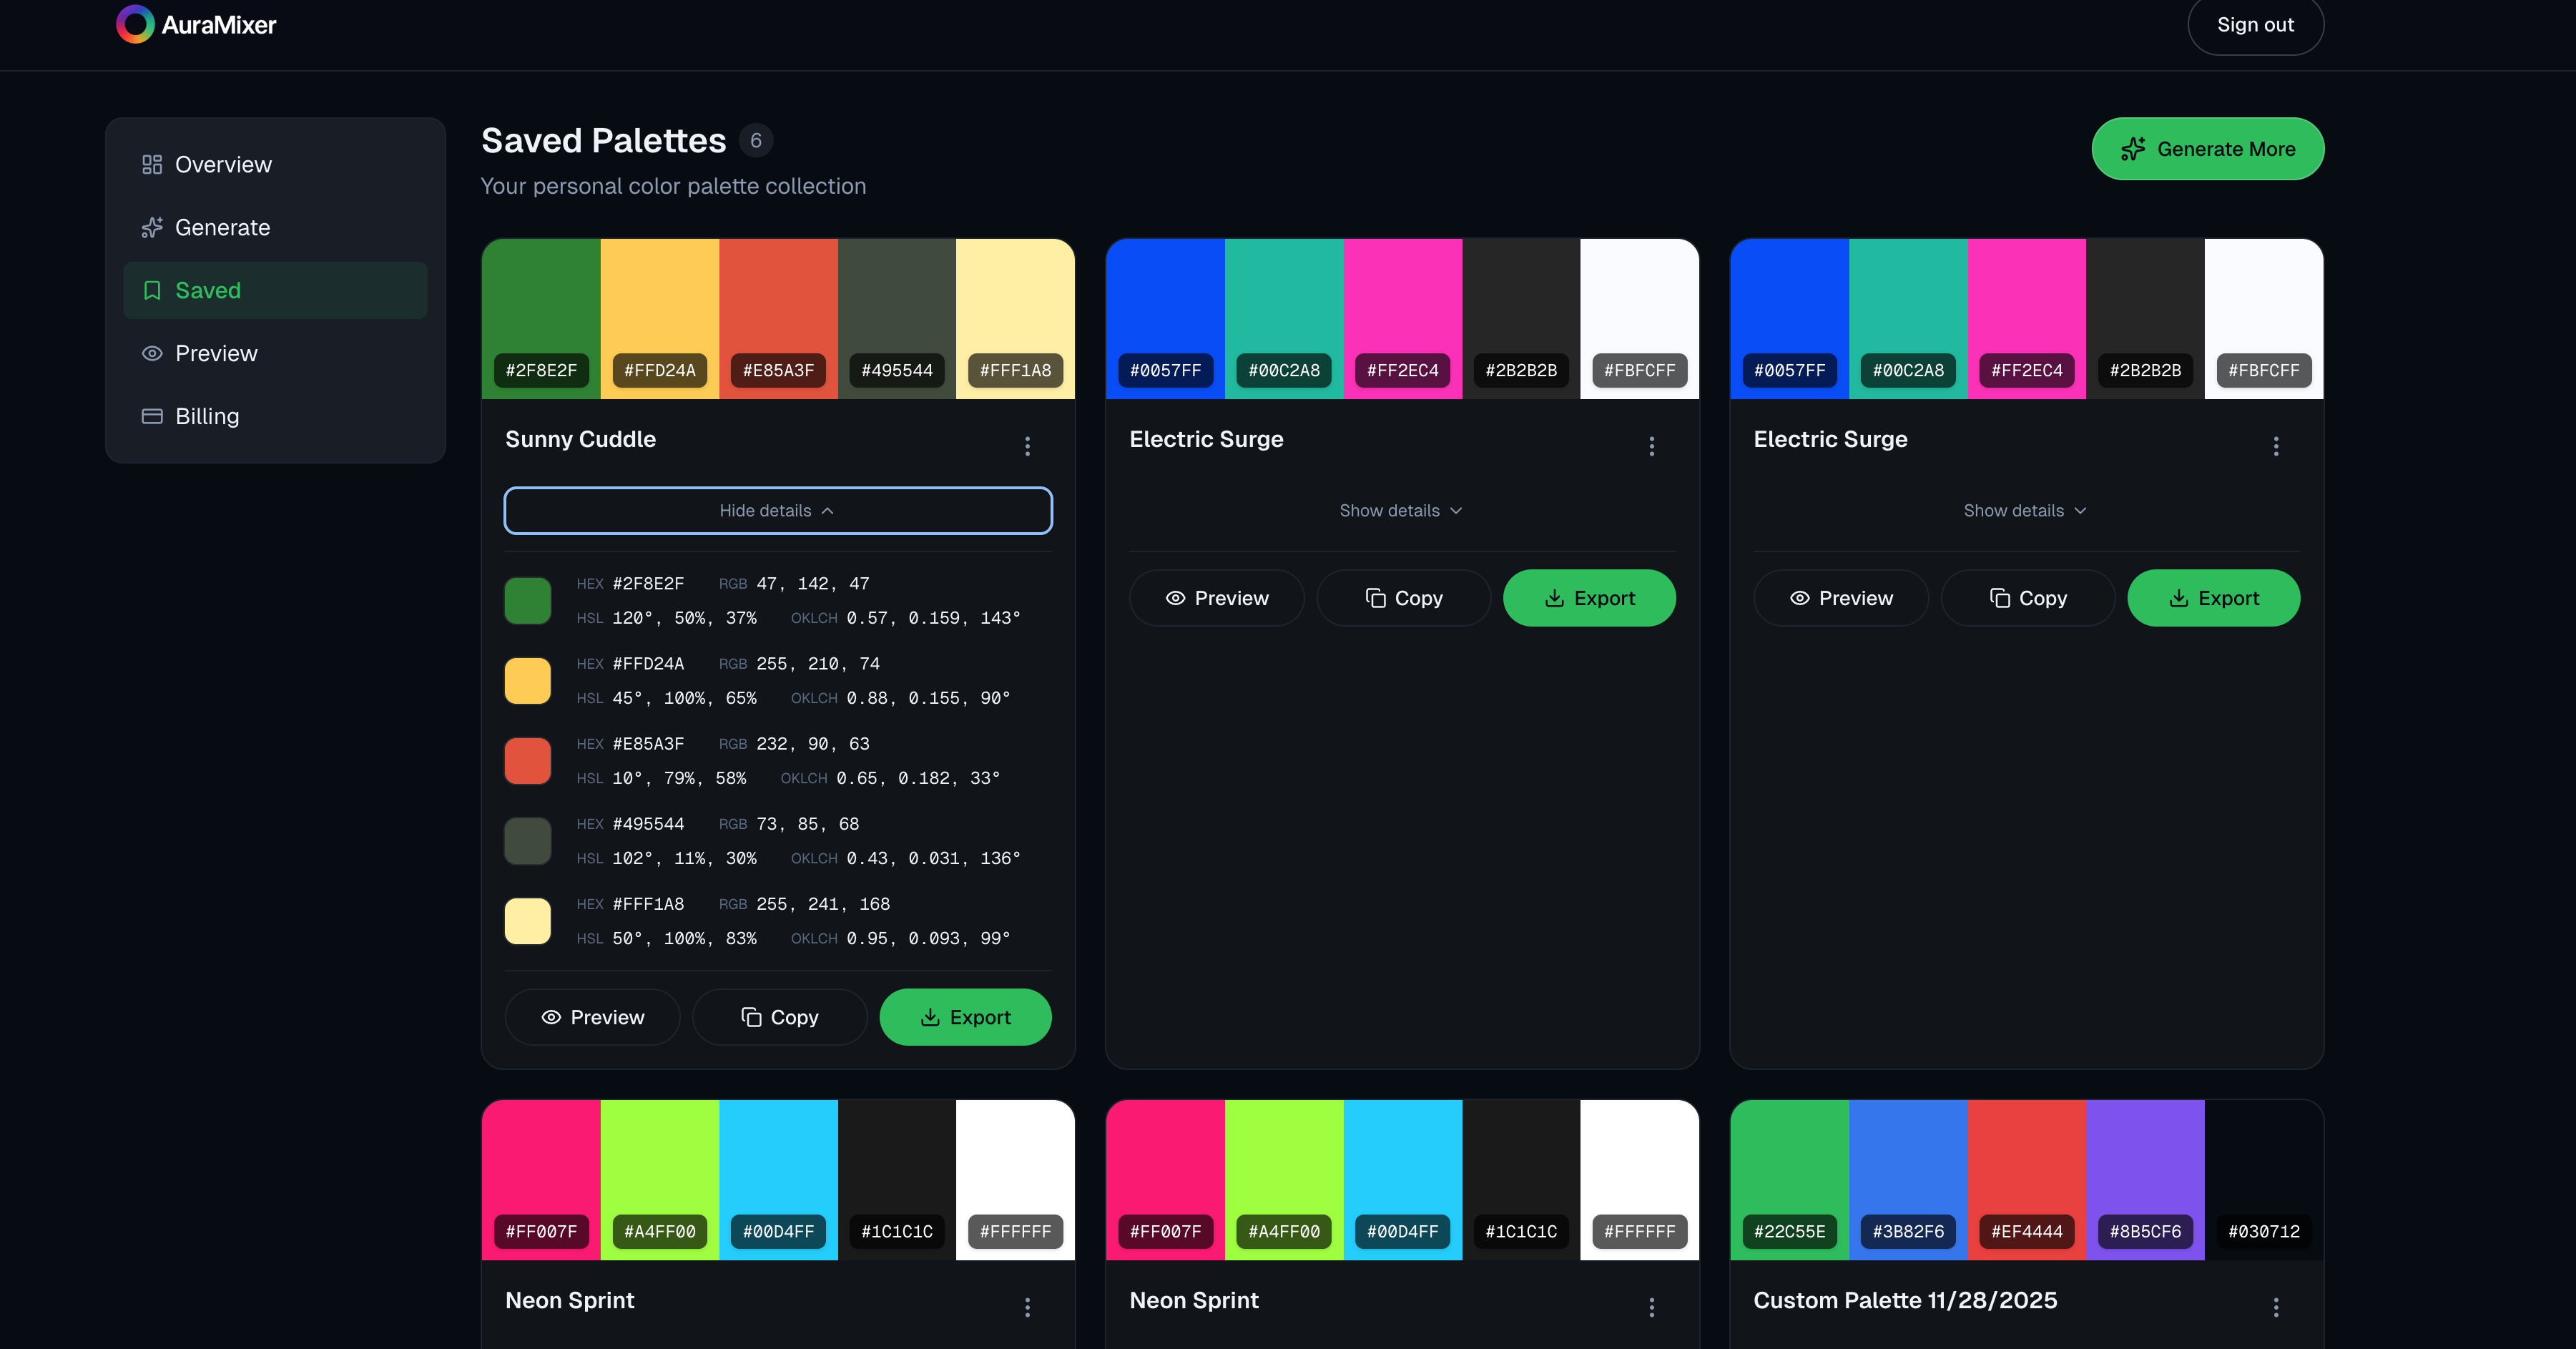Click the Billing credit card icon

coord(152,416)
